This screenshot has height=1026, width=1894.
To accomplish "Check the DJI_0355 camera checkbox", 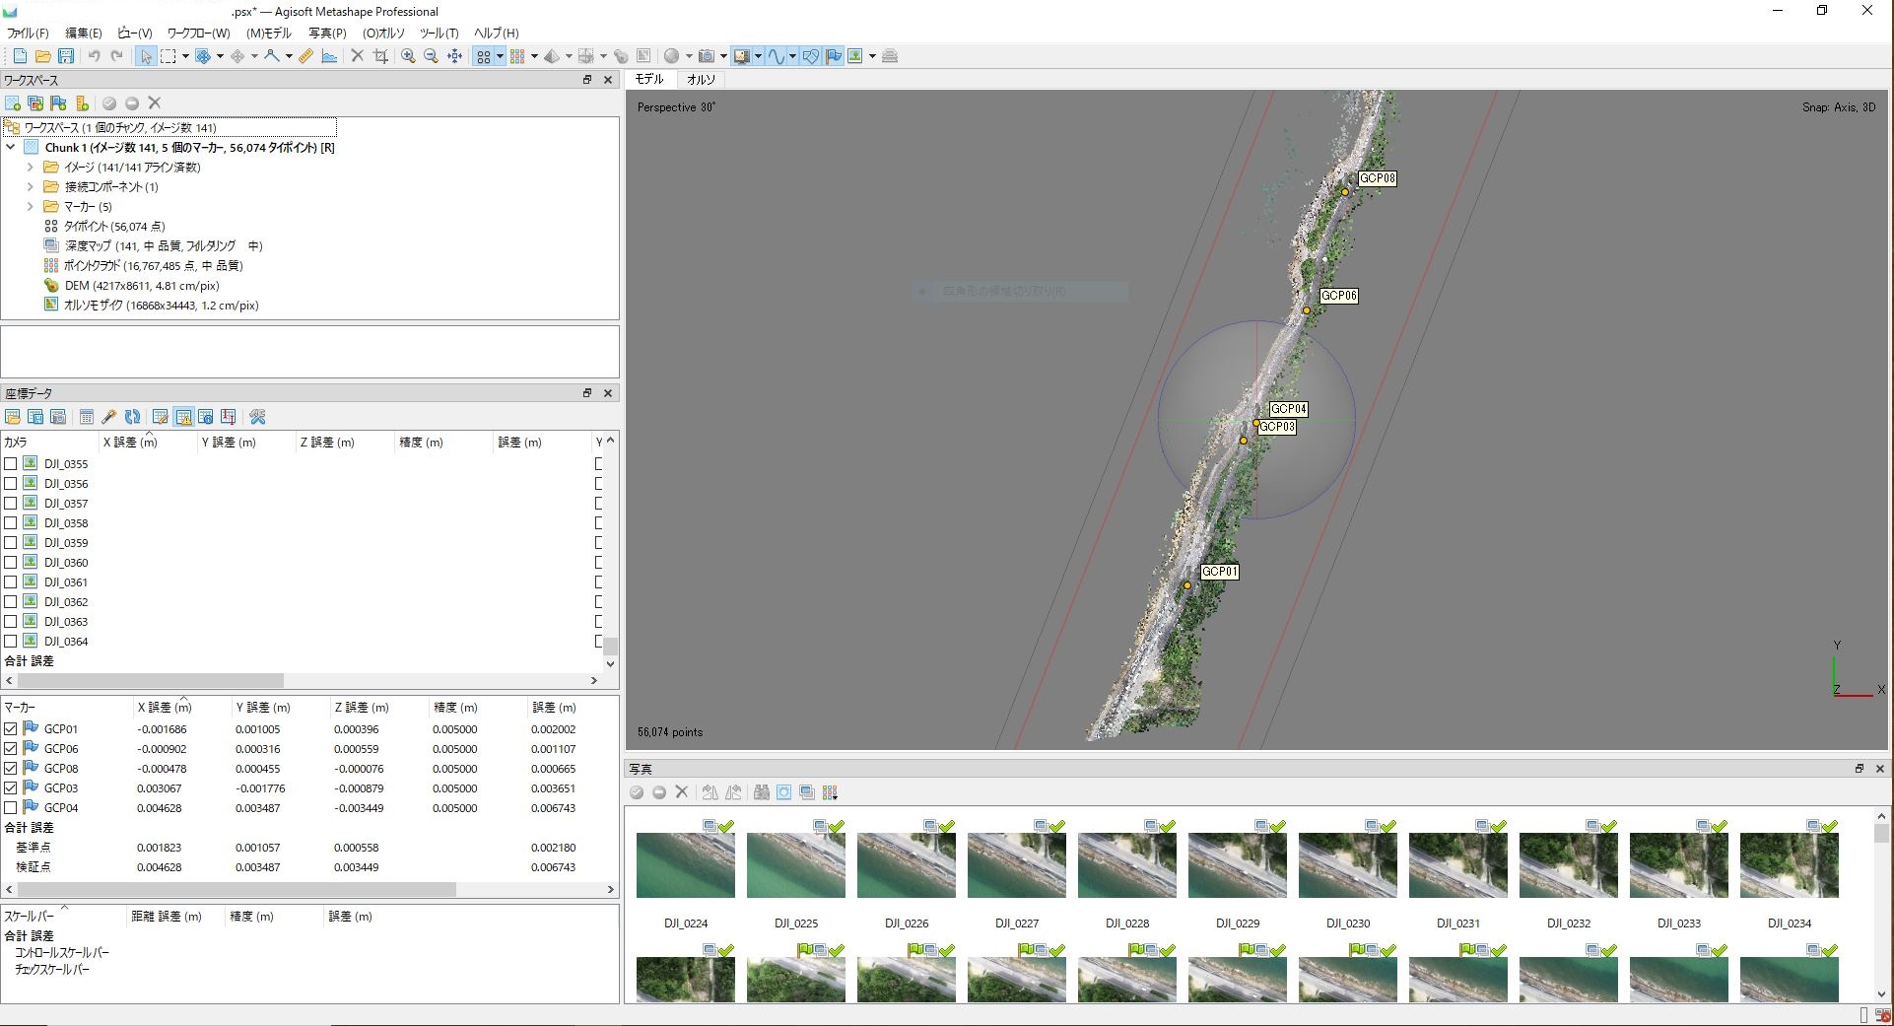I will tap(11, 464).
